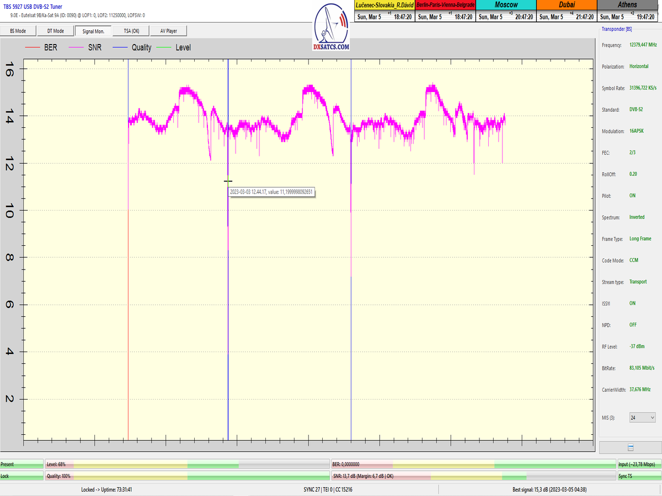Select the Signal Mon. tab
662x496 pixels.
pyautogui.click(x=93, y=31)
